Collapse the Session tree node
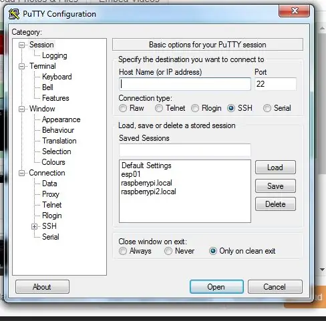 tap(21, 45)
